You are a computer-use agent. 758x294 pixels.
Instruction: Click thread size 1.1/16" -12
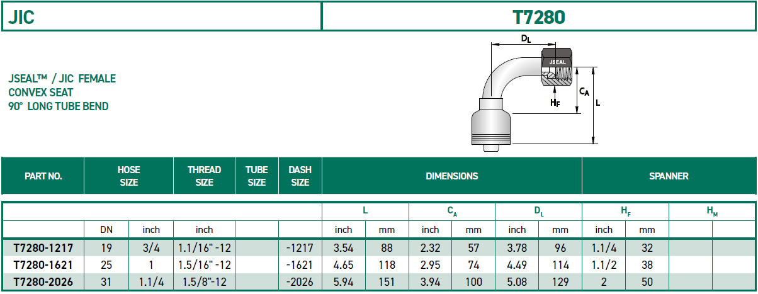pos(205,248)
